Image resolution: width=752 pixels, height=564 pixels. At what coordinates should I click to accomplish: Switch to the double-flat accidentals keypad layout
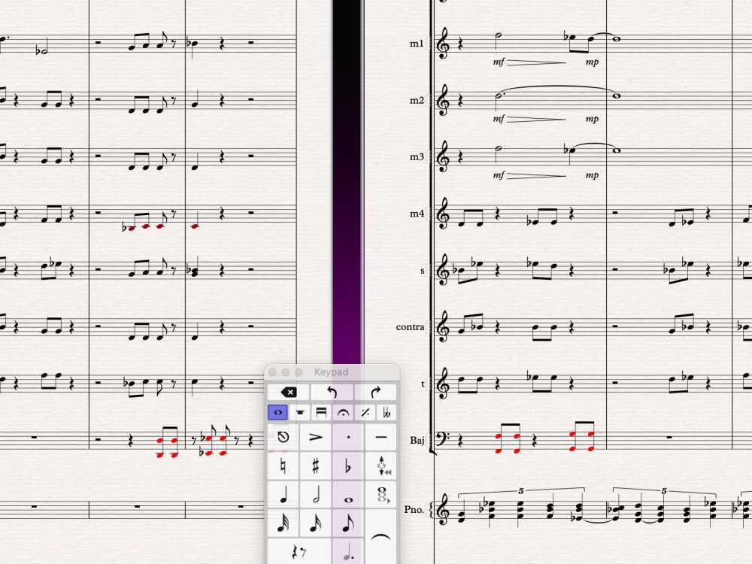(387, 412)
